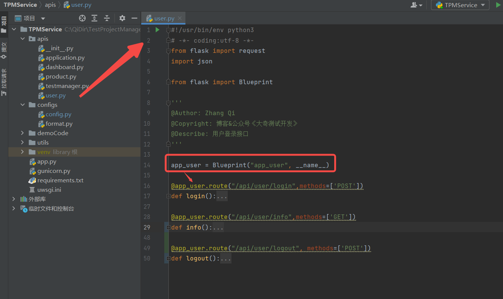This screenshot has width=503, height=299.
Task: Click the gunicorn.py Python file icon
Action: [x=32, y=171]
